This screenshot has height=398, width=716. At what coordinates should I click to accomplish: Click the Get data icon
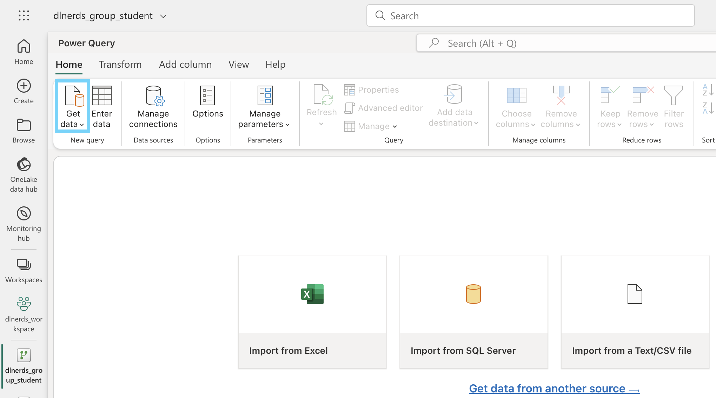click(x=73, y=96)
